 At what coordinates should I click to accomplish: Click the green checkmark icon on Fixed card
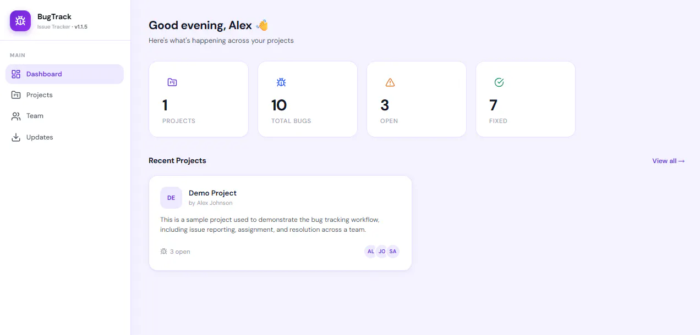click(x=499, y=82)
